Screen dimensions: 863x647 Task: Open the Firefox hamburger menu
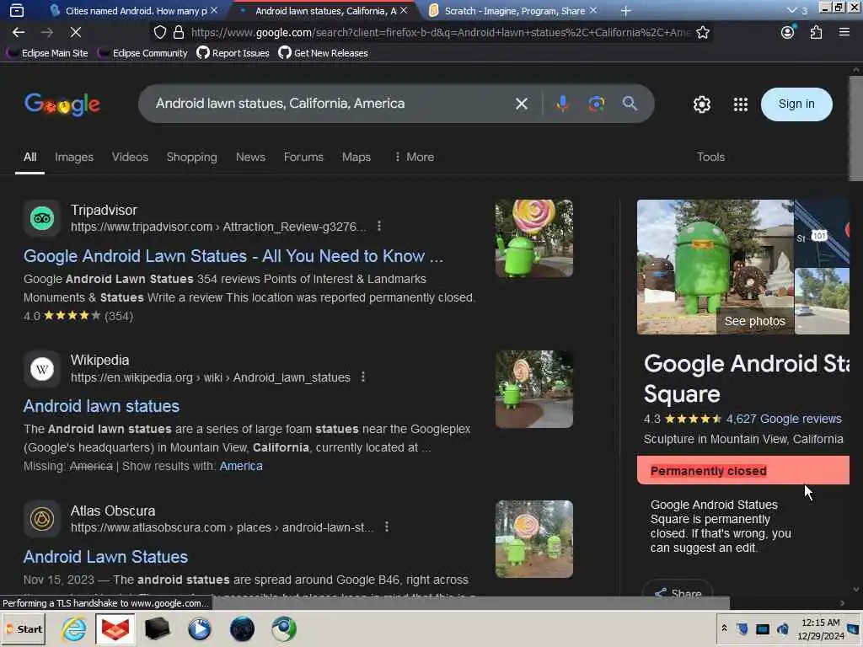[844, 33]
